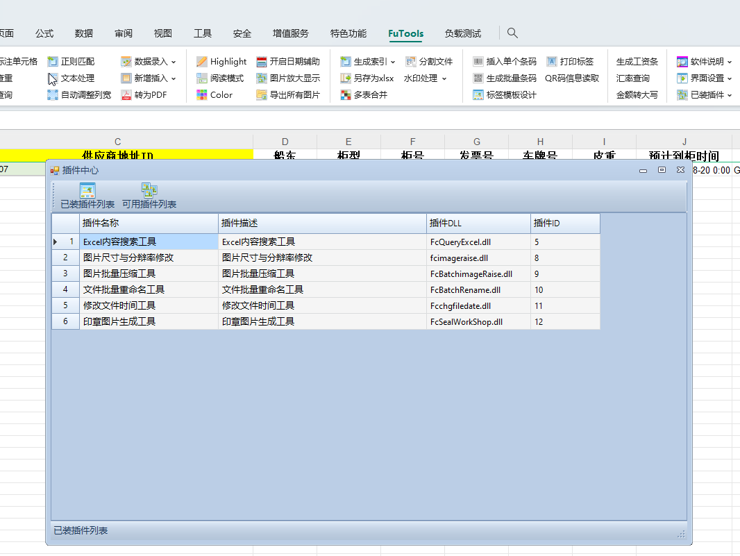Select the 印章图片生成工具 name cell
The width and height of the screenshot is (740, 556).
149,322
